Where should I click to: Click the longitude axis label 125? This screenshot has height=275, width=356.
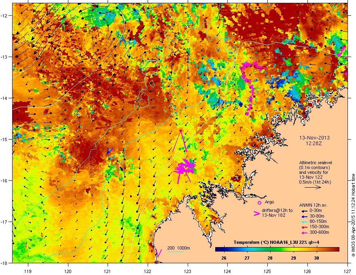pyautogui.click(x=267, y=271)
